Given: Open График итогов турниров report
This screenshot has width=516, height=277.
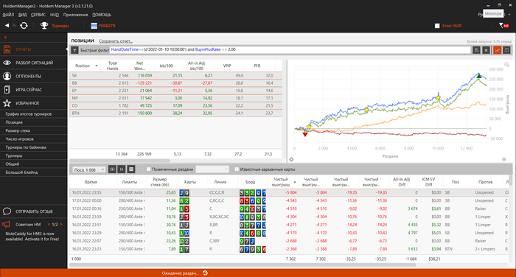Looking at the screenshot, I should point(29,114).
